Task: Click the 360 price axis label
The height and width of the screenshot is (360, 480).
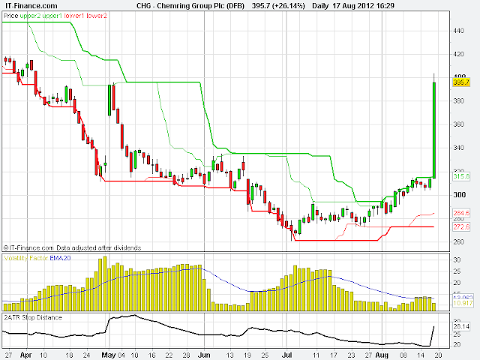Action: coord(458,124)
